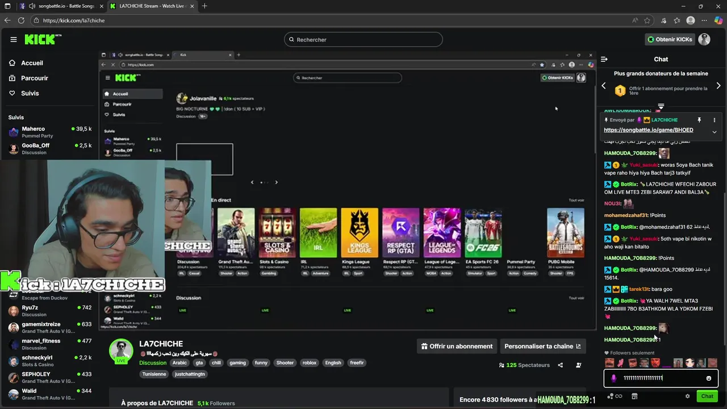
Task: Select the gta tag
Action: pyautogui.click(x=199, y=363)
